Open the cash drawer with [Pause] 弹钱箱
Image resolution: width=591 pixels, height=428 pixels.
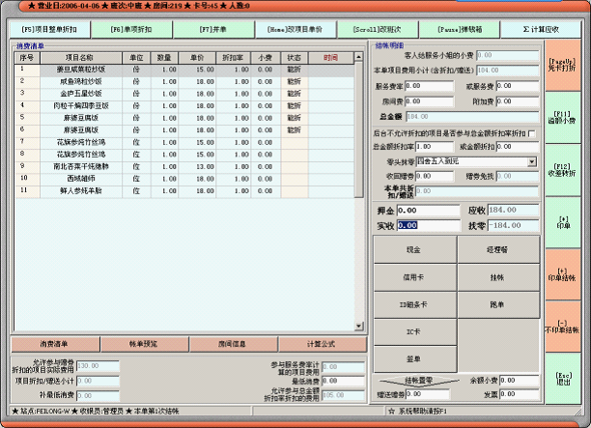click(460, 29)
